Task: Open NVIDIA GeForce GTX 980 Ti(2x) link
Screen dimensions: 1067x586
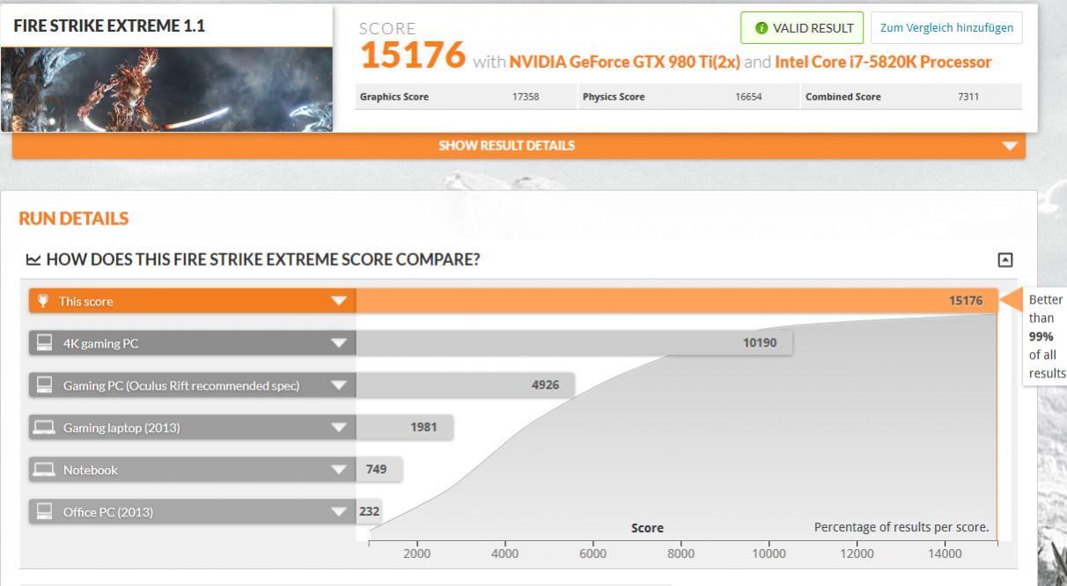Action: (625, 62)
